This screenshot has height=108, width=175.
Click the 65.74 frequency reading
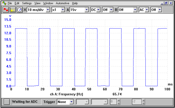pyautogui.click(x=117, y=94)
